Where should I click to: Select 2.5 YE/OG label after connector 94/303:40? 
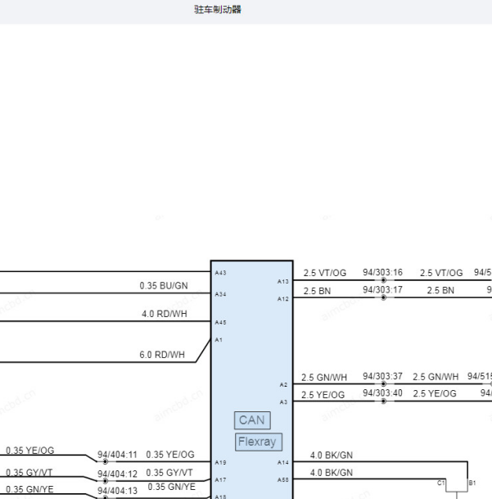click(435, 393)
